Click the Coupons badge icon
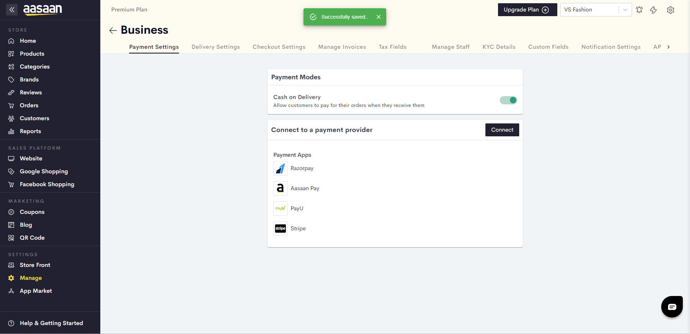690x334 pixels. (x=11, y=212)
